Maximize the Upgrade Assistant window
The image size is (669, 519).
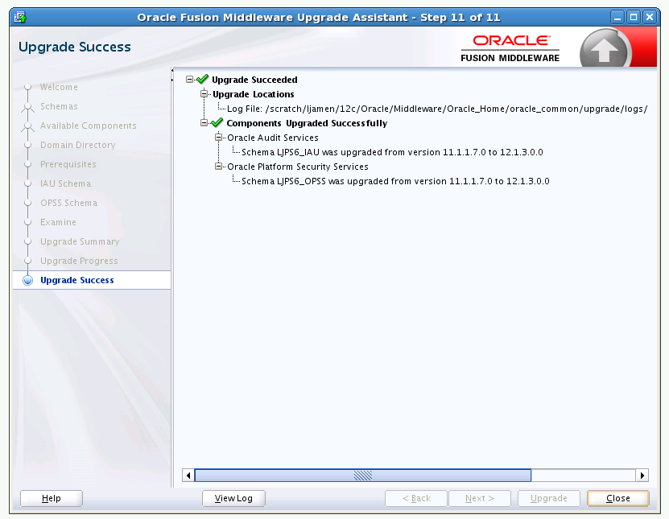[x=634, y=18]
